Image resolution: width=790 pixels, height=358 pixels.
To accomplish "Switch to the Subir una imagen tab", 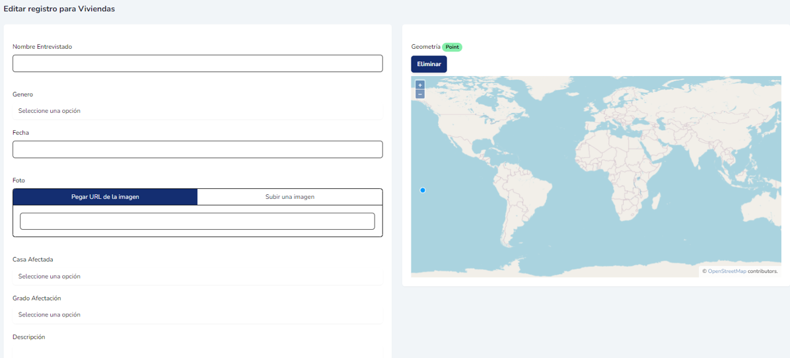I will coord(289,197).
